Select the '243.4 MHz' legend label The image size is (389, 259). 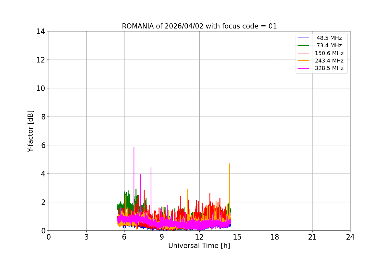329,61
